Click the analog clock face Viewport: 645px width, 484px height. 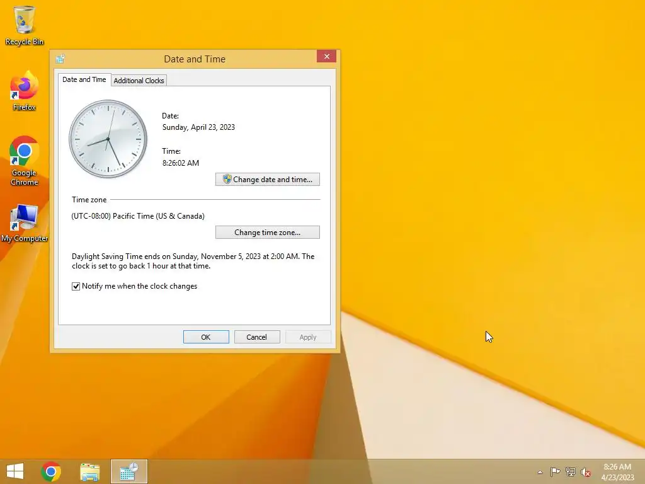(108, 139)
